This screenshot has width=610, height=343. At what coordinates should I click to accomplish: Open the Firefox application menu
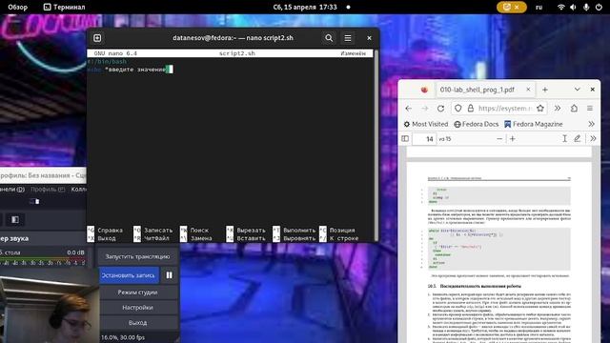pyautogui.click(x=590, y=108)
